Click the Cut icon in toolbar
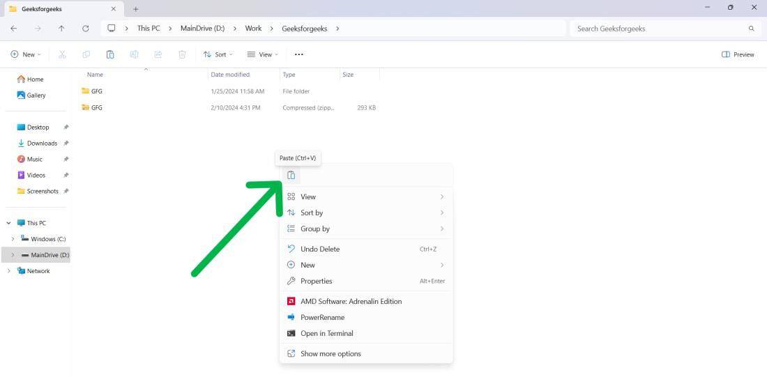This screenshot has height=377, width=767. 62,54
